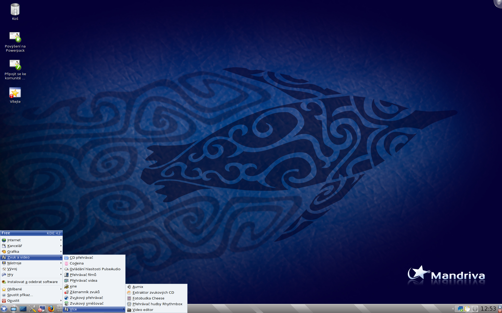Screen dimensions: 502x313
Task: Switch to virtual desktop 3 in pager
Action: [59, 311]
